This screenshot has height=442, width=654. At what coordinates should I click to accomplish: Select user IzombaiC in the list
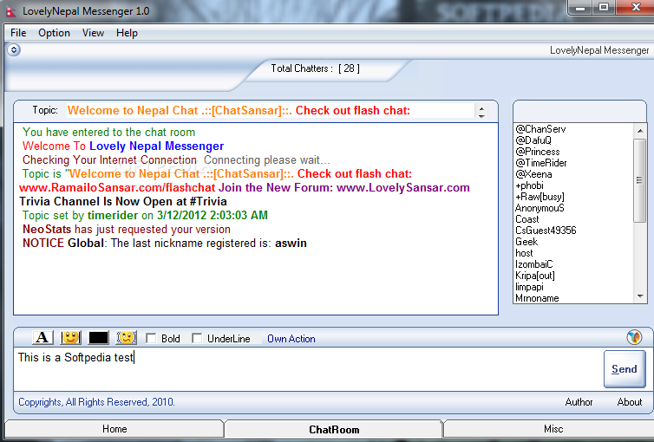534,264
